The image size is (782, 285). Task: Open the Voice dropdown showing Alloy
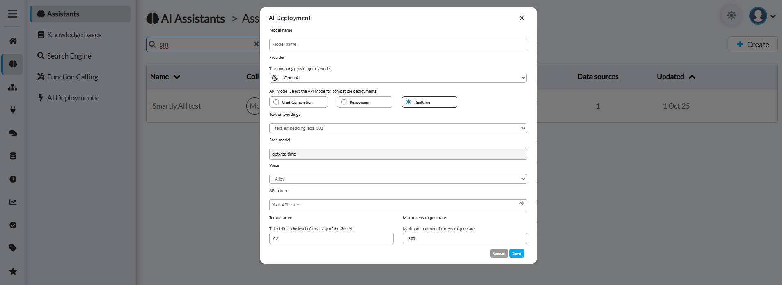coord(398,179)
